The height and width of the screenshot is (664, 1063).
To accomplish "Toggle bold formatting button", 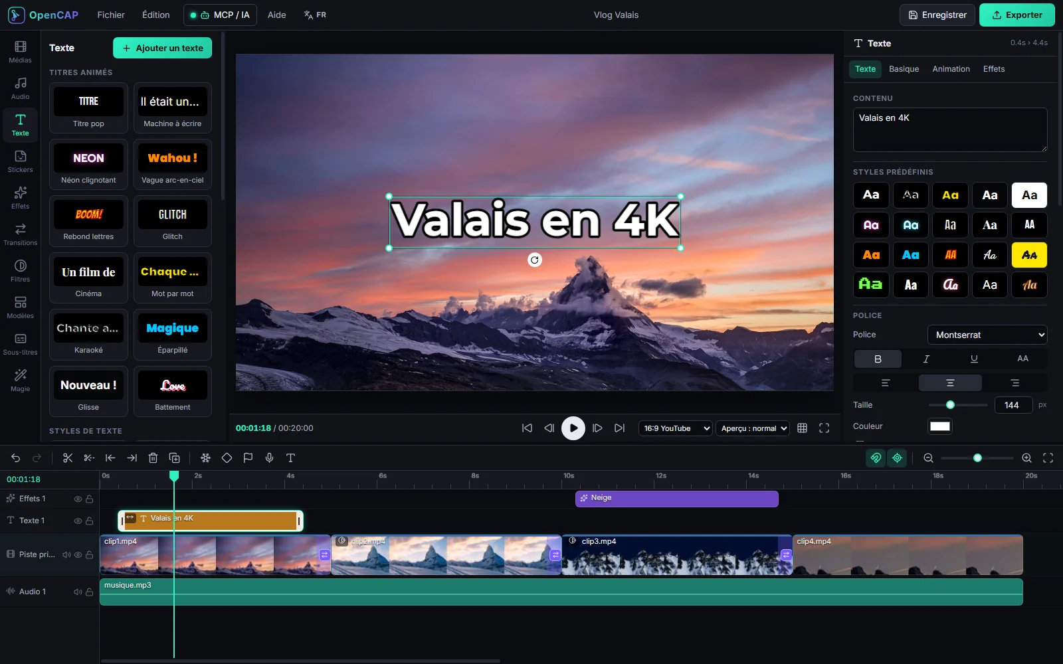I will (878, 359).
